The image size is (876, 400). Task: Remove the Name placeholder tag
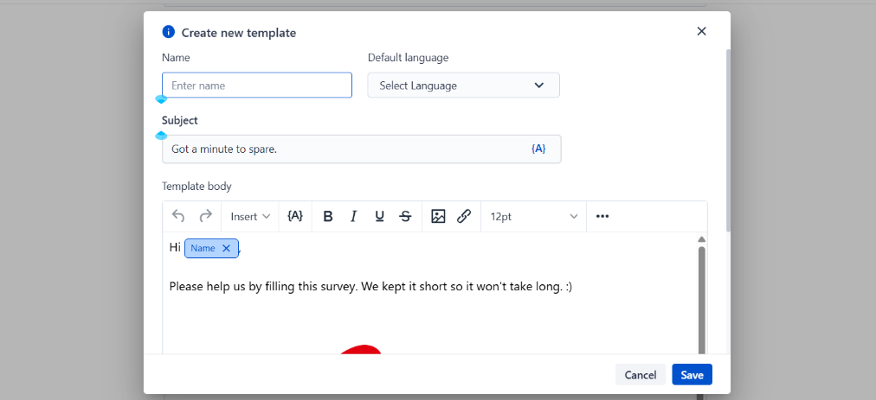(x=227, y=249)
